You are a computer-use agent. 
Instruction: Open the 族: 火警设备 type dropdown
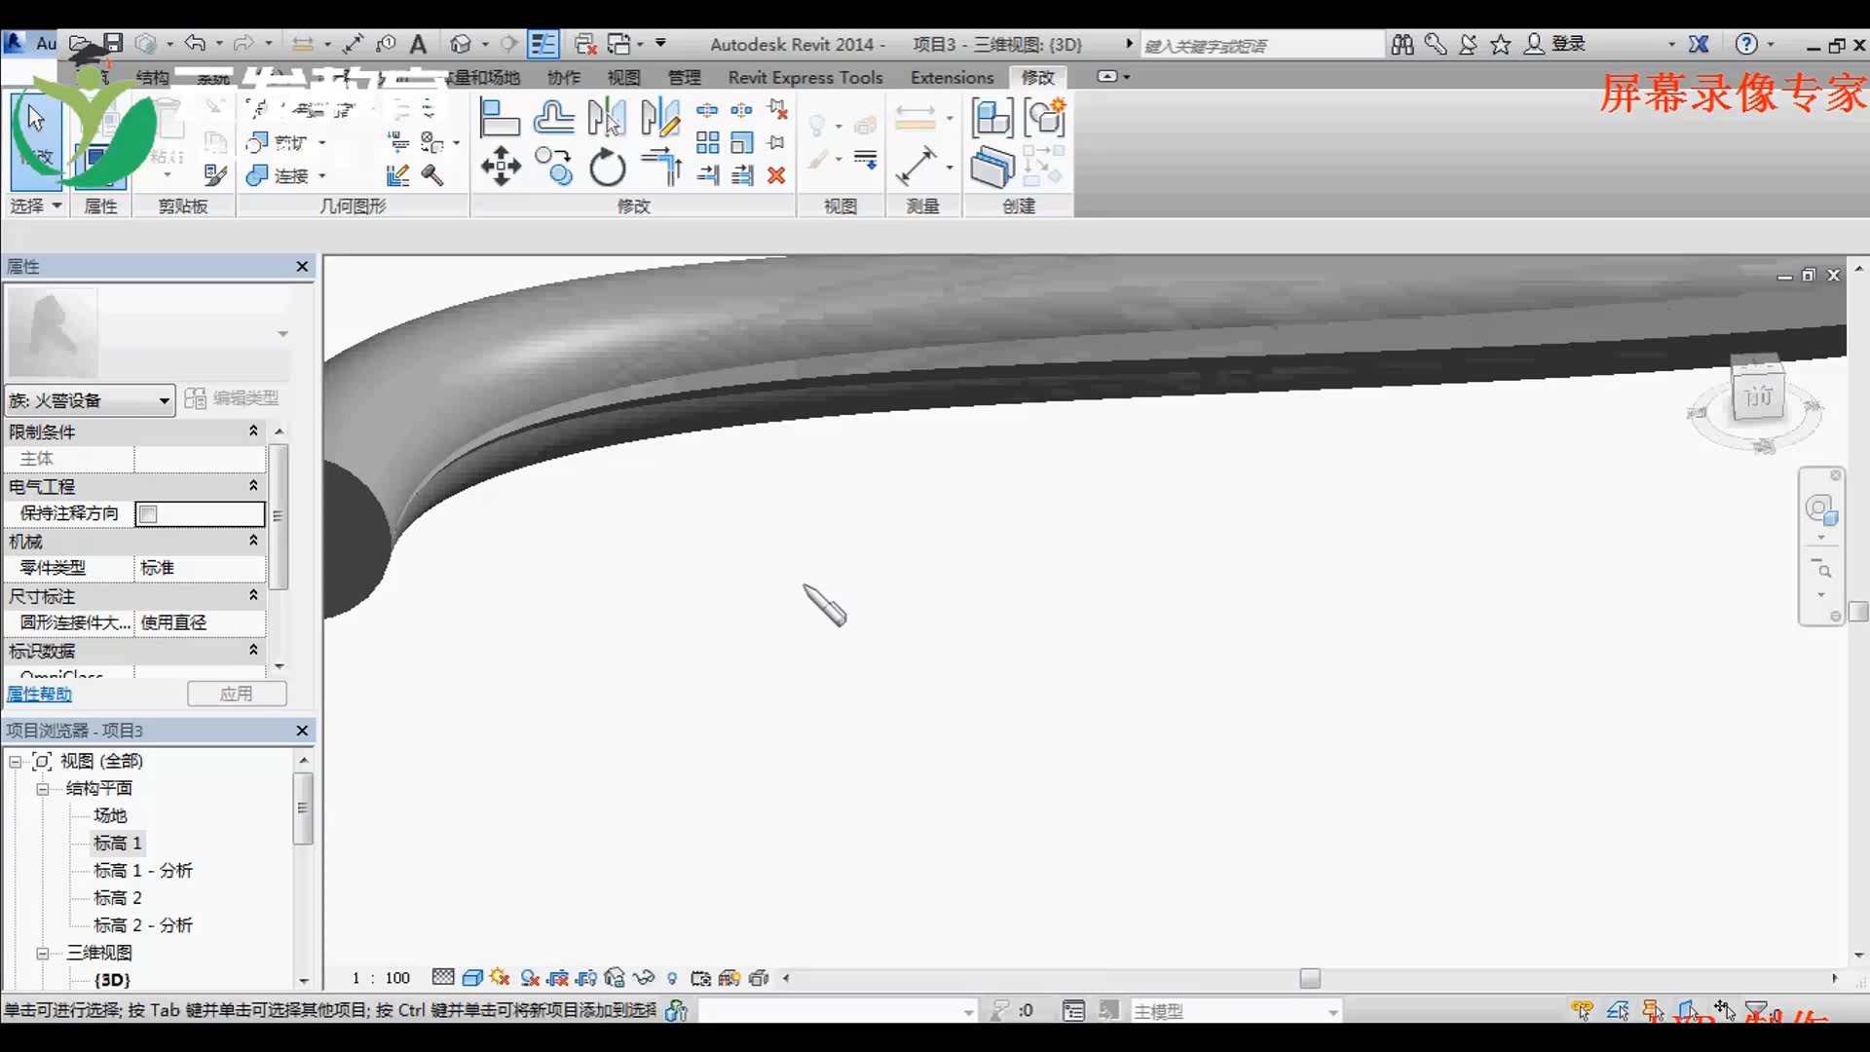pos(164,400)
